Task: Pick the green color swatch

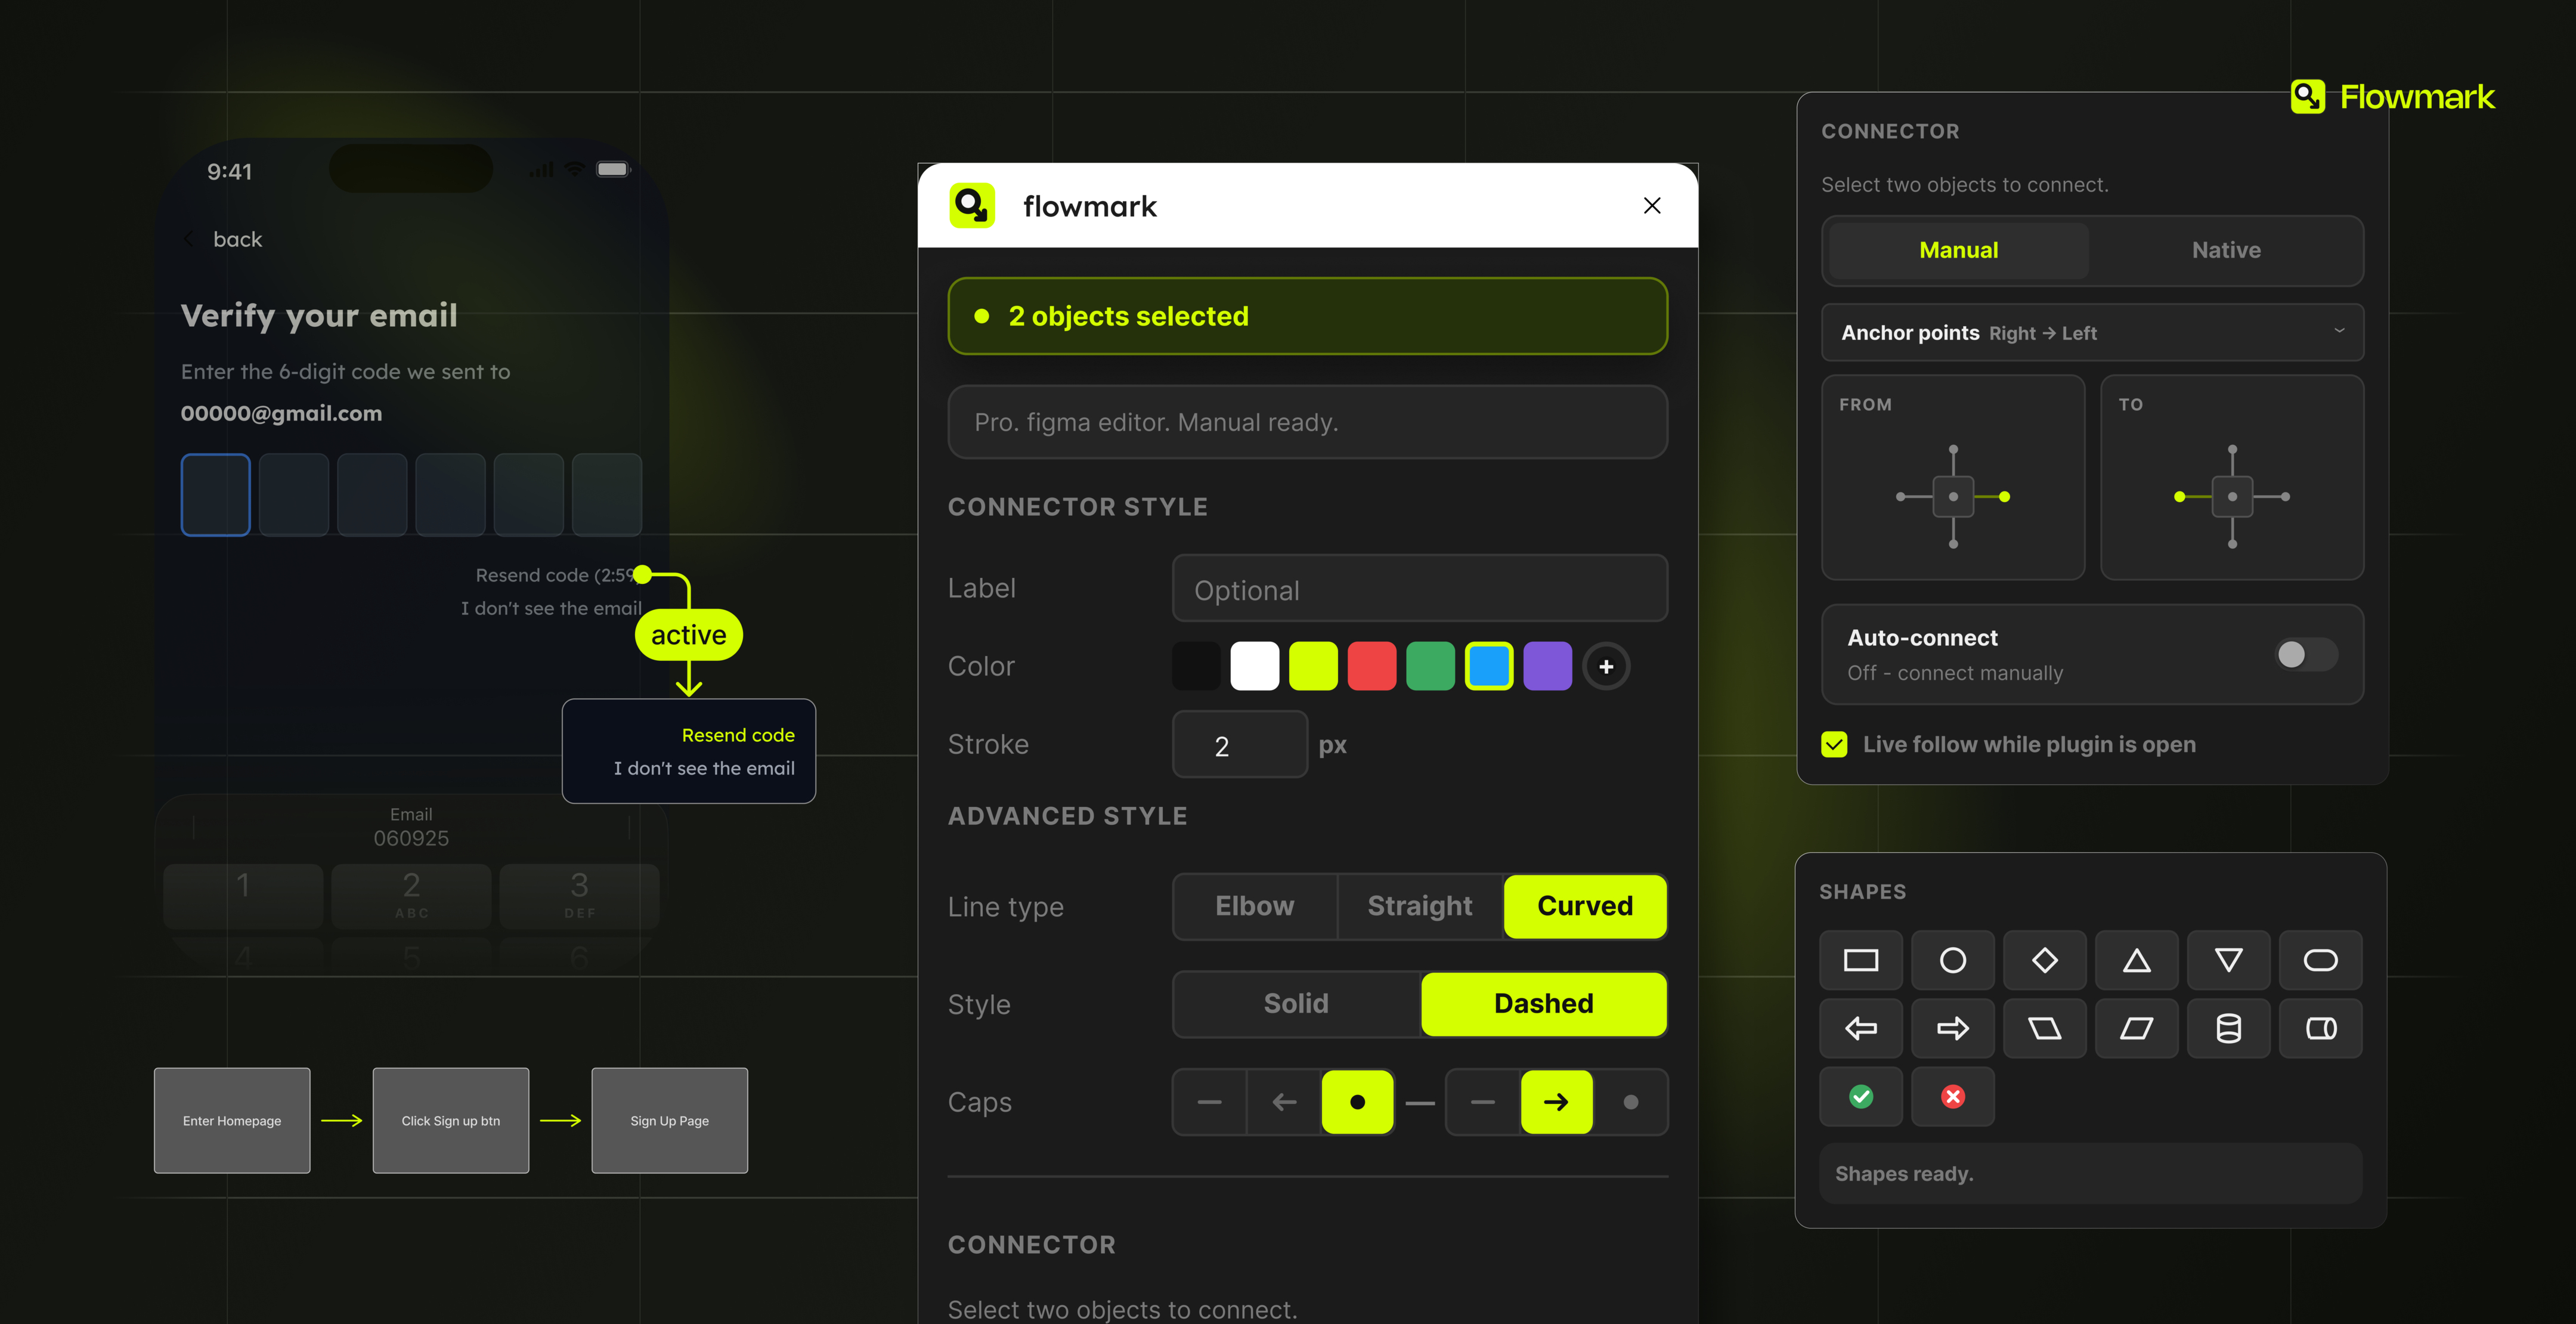Action: click(x=1431, y=667)
